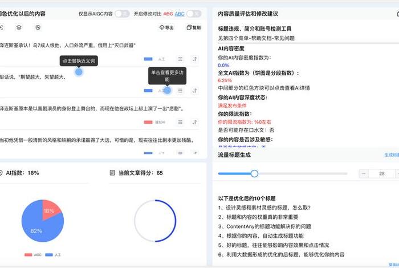
Task: Toggle the AIGC series in the pie legend
Action: pyautogui.click(x=33, y=255)
